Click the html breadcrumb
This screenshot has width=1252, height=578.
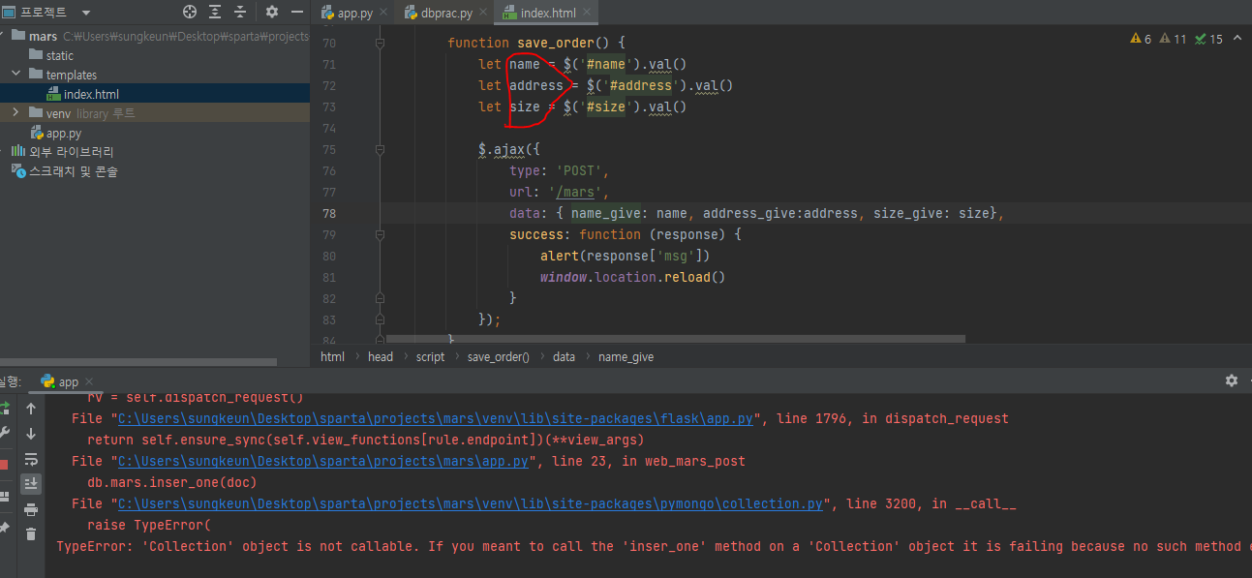(332, 357)
